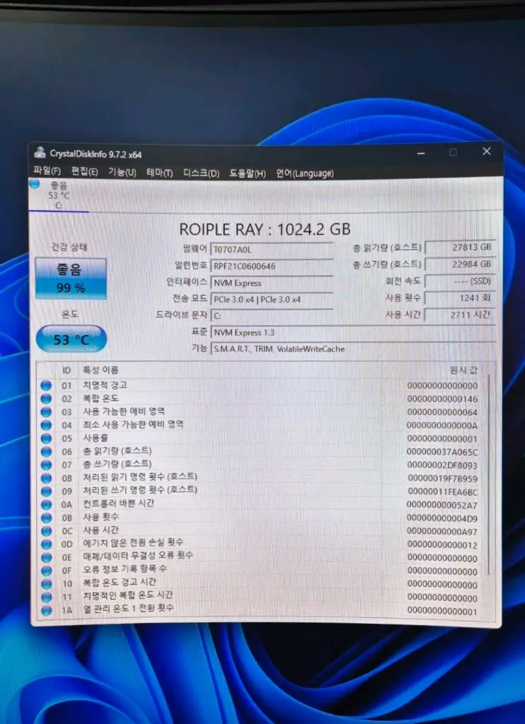The width and height of the screenshot is (525, 724).
Task: Click status icon for 07 총 쓰기량 (호스트)
Action: click(46, 465)
